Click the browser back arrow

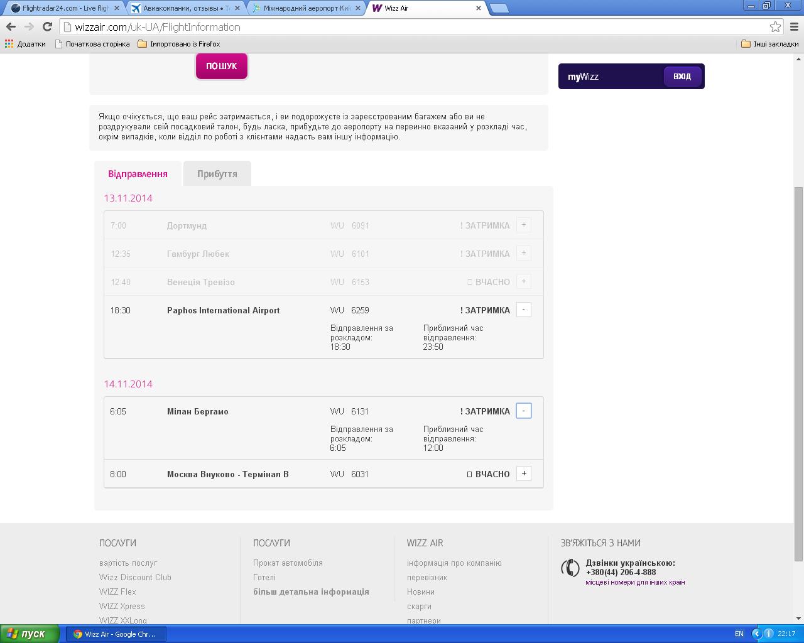(x=11, y=26)
